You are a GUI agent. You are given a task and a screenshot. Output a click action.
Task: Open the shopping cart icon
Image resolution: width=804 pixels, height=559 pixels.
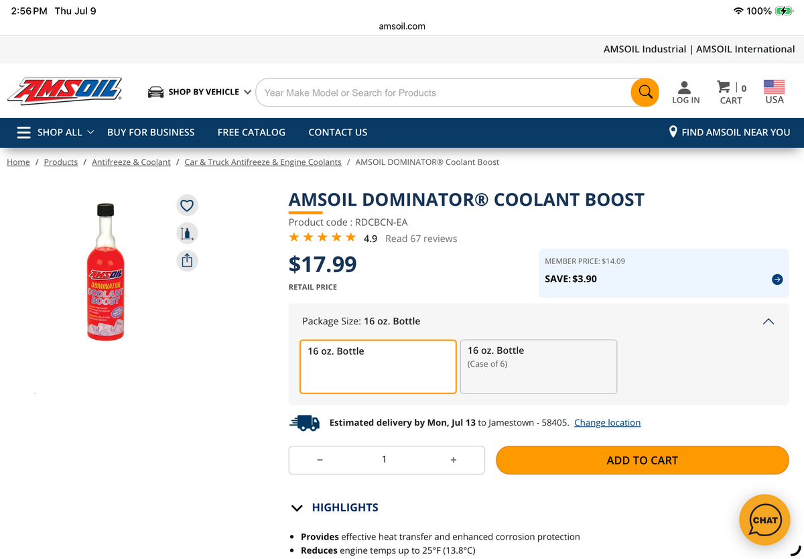[731, 92]
